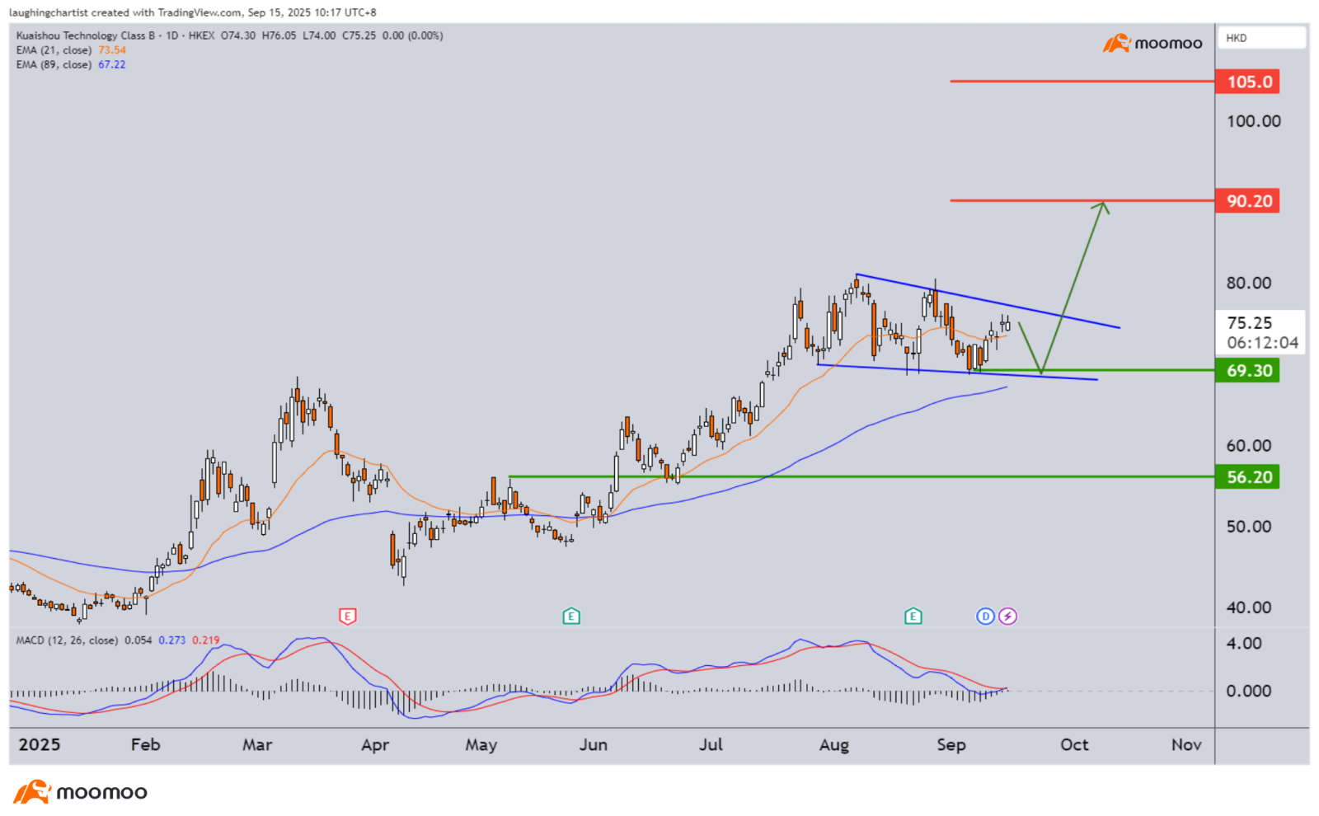Click the blue D dividend marker

(x=985, y=616)
